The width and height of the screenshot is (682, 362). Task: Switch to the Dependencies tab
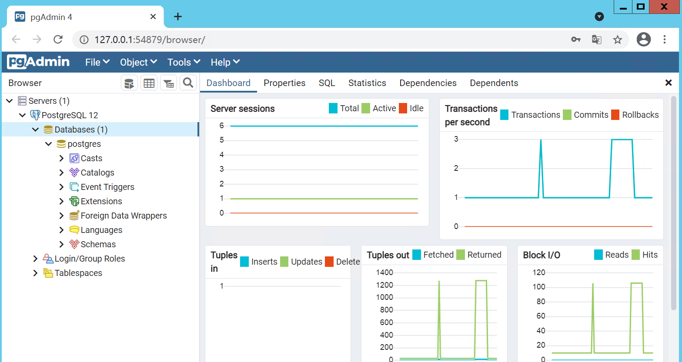(x=428, y=83)
